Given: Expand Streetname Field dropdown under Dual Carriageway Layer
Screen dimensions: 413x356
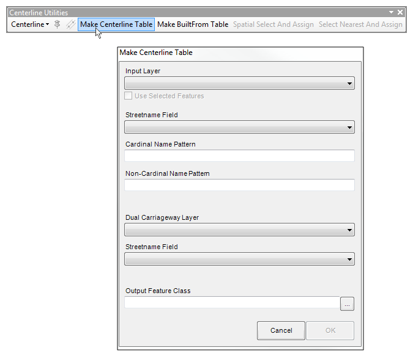Looking at the screenshot, I should click(x=239, y=260).
